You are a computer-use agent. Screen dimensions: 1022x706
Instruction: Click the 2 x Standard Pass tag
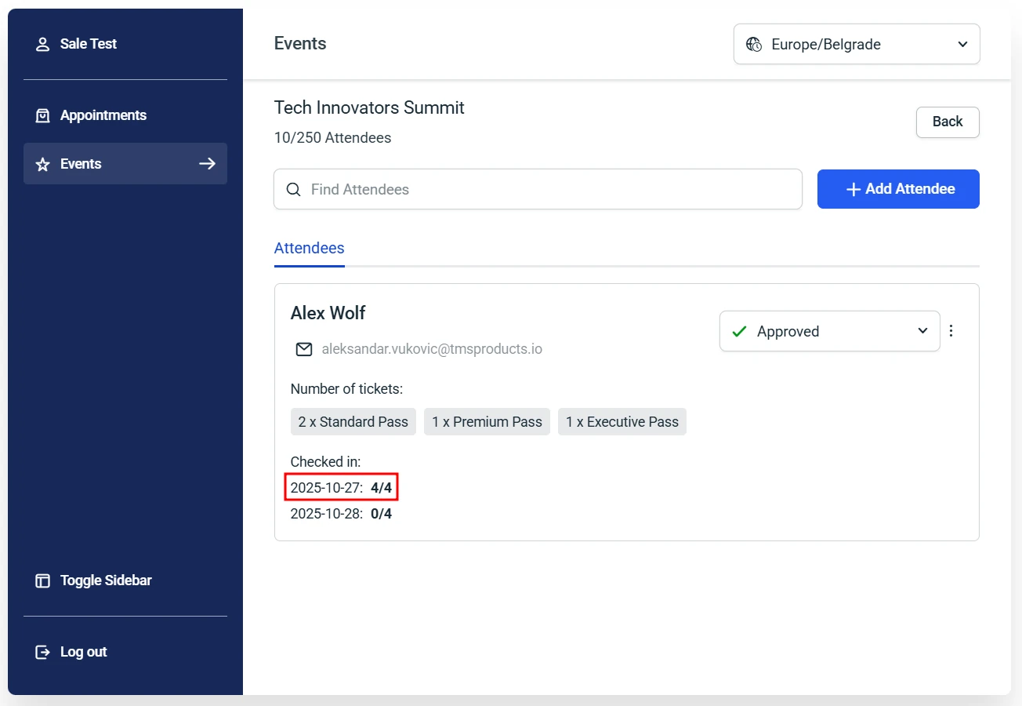pyautogui.click(x=353, y=422)
